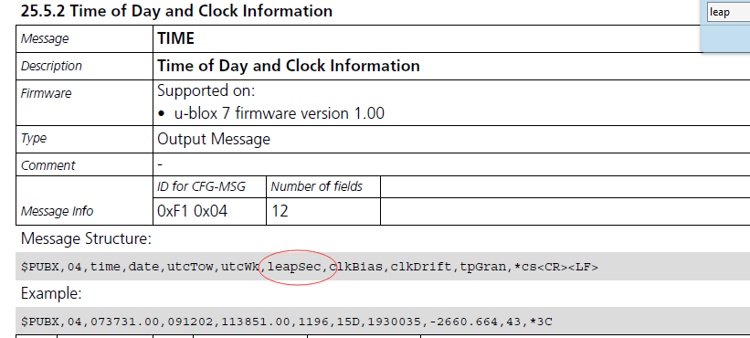Click "leapSec" in the message structure line
This screenshot has height=338, width=750.
point(293,266)
